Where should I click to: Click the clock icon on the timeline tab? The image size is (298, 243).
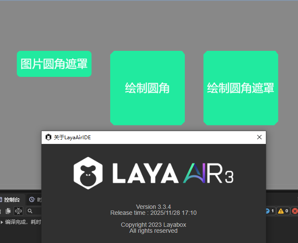tap(32, 200)
